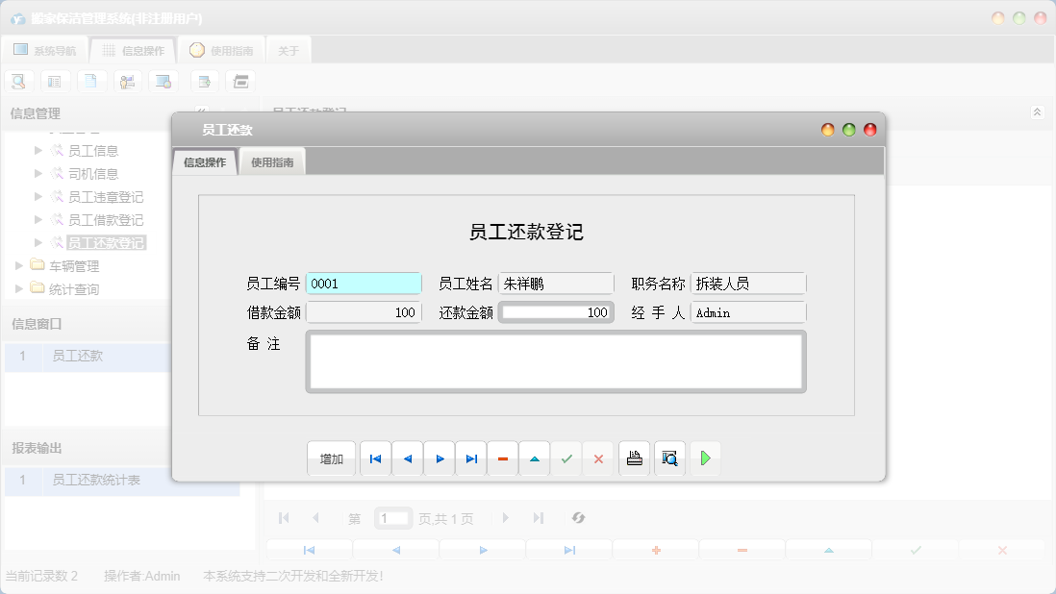Click the document icon in the main toolbar
Viewport: 1056px width, 594px height.
coord(91,81)
